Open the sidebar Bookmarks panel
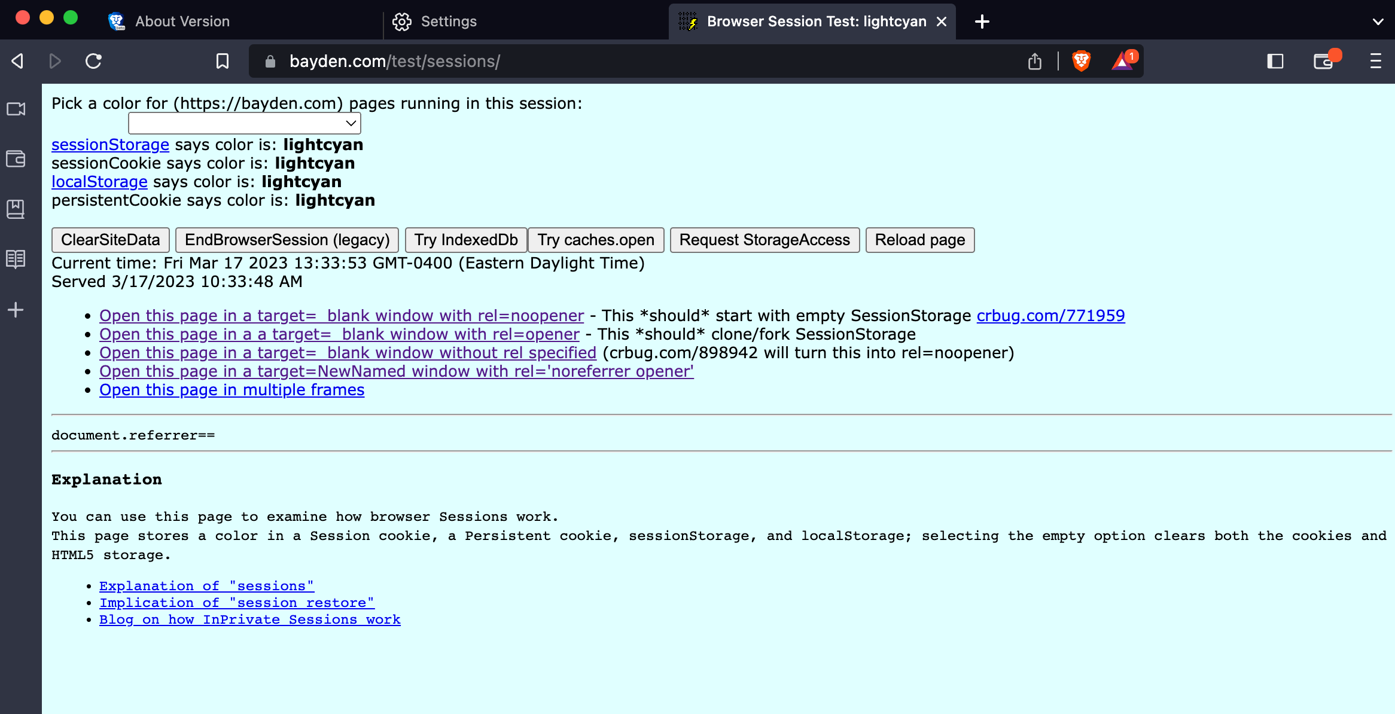Screen dimensions: 1395x714 [16, 209]
